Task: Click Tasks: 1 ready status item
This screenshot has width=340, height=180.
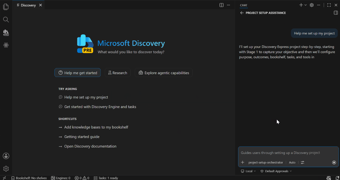Action: [106, 178]
